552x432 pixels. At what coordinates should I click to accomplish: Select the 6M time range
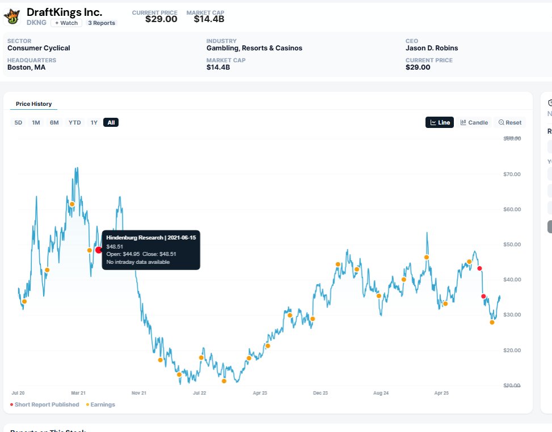[x=54, y=122]
